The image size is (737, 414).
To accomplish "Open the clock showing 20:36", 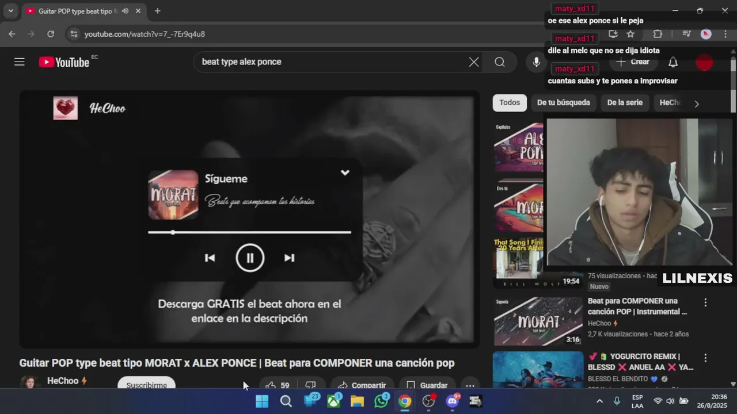I will point(711,401).
